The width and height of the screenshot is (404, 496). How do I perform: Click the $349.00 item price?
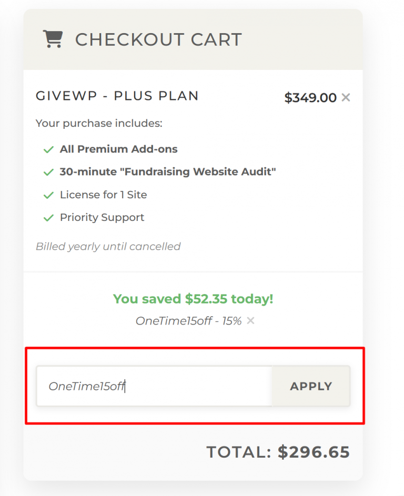point(310,98)
